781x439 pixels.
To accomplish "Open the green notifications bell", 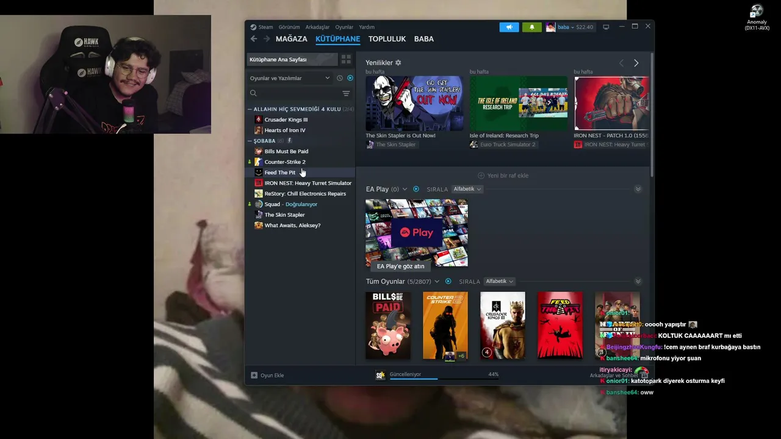I will pyautogui.click(x=531, y=27).
